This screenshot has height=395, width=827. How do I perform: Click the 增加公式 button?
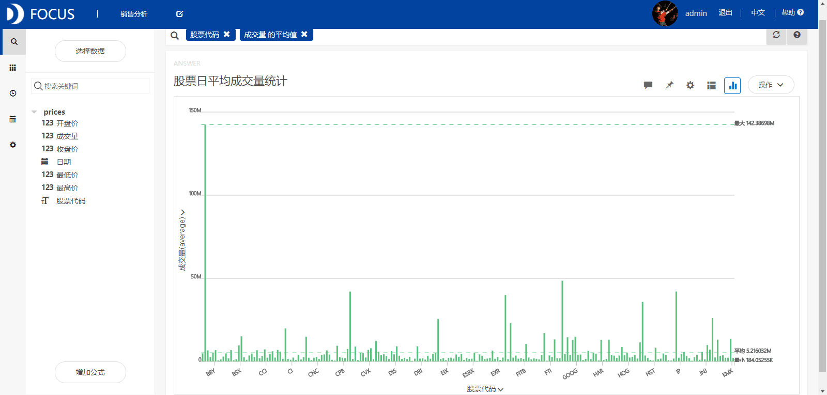pyautogui.click(x=90, y=372)
